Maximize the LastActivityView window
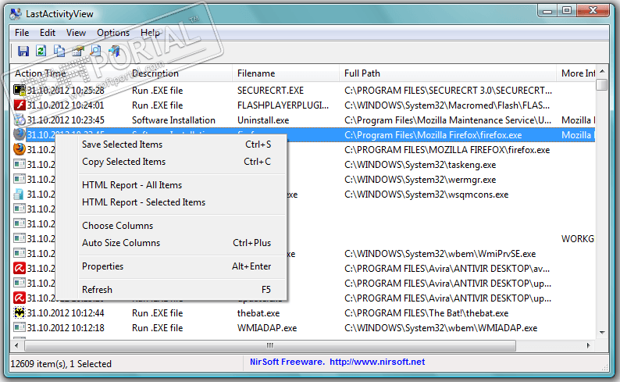The height and width of the screenshot is (382, 620). point(567,11)
